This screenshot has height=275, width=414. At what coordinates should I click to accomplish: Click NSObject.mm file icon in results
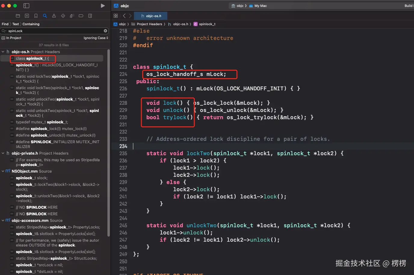coord(8,171)
